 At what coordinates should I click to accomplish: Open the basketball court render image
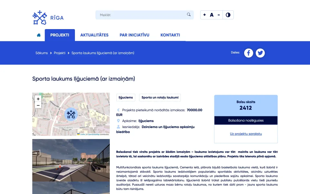point(71,160)
